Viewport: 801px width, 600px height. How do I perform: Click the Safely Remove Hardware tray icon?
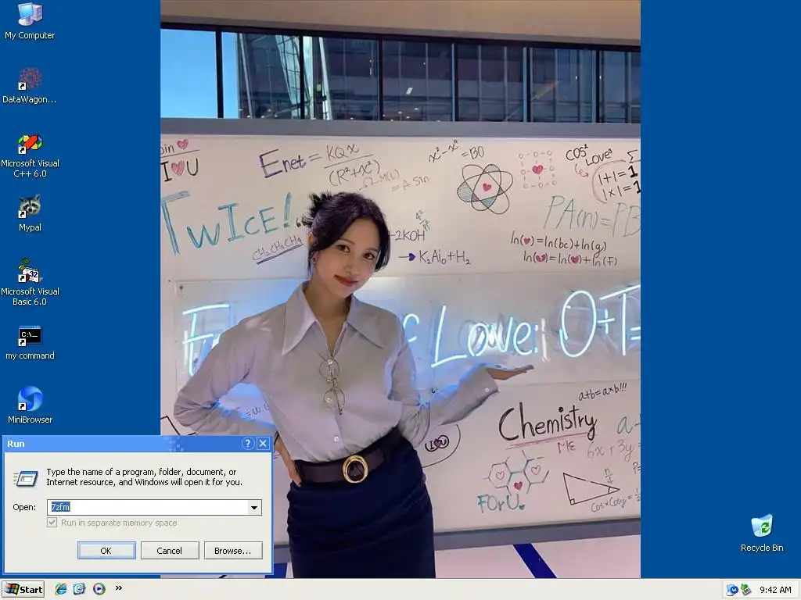tap(745, 590)
